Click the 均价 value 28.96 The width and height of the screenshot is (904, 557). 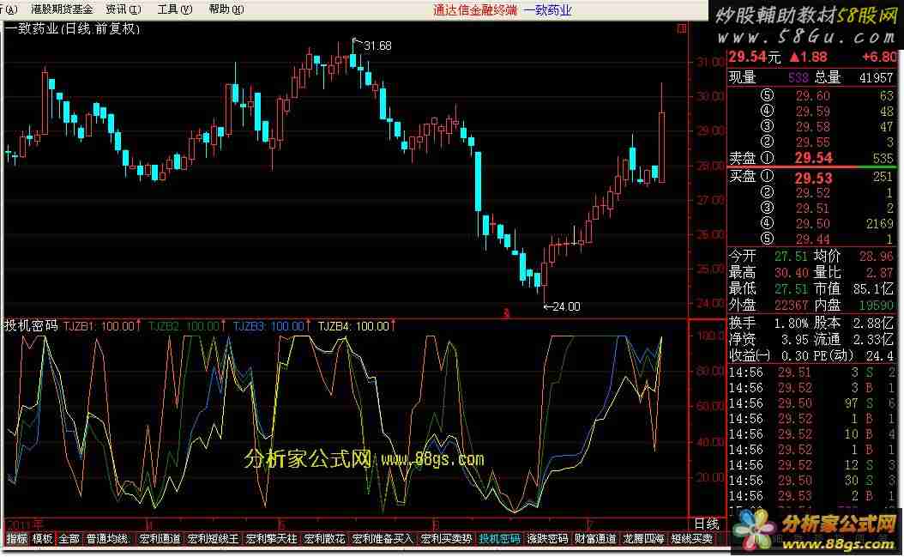[876, 257]
